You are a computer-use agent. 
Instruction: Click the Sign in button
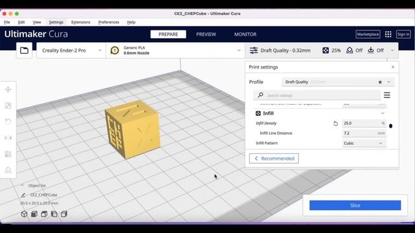point(403,34)
